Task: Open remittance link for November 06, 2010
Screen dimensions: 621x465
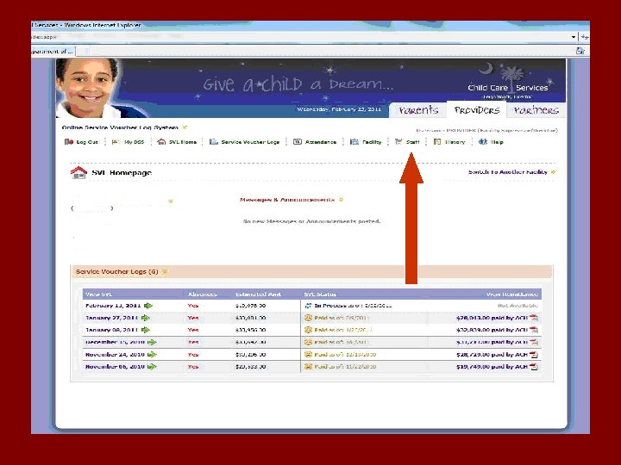Action: pyautogui.click(x=492, y=367)
